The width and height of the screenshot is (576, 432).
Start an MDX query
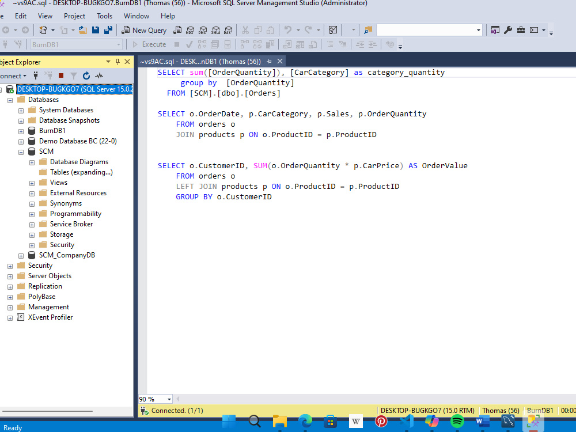pyautogui.click(x=190, y=30)
